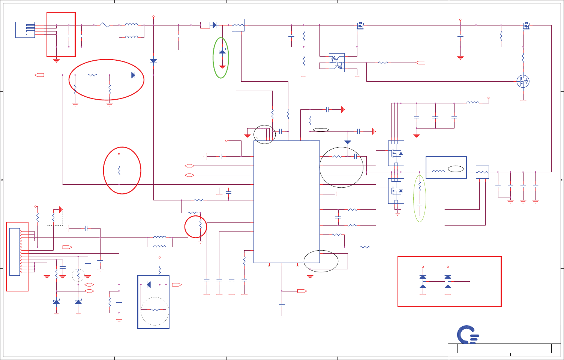
Task: Click the diode just above the IC's right side
Action: coord(348,142)
